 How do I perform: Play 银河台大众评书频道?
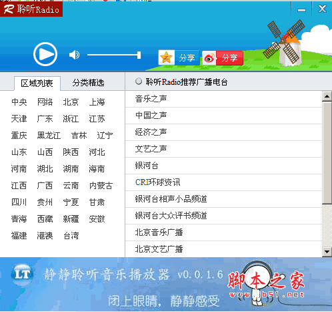click(223, 216)
